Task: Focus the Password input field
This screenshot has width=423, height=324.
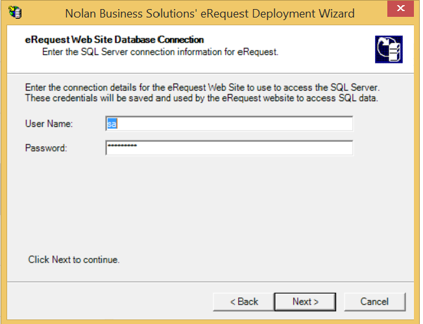Action: (x=229, y=148)
